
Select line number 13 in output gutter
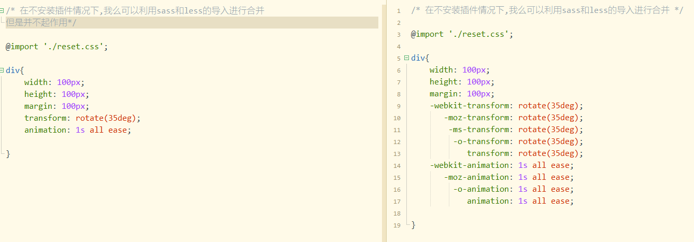[398, 154]
